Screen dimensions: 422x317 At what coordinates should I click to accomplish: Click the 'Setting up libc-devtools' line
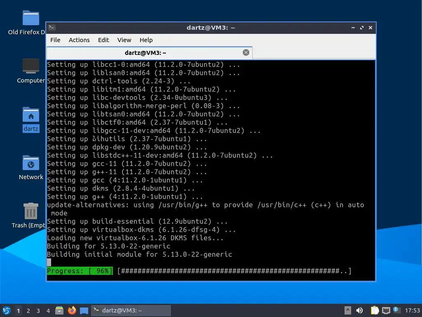point(137,97)
